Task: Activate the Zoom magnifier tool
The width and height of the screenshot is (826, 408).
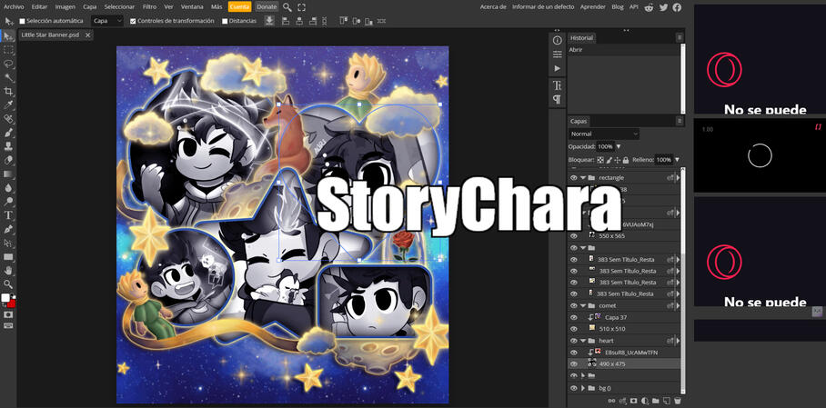Action: coord(8,284)
